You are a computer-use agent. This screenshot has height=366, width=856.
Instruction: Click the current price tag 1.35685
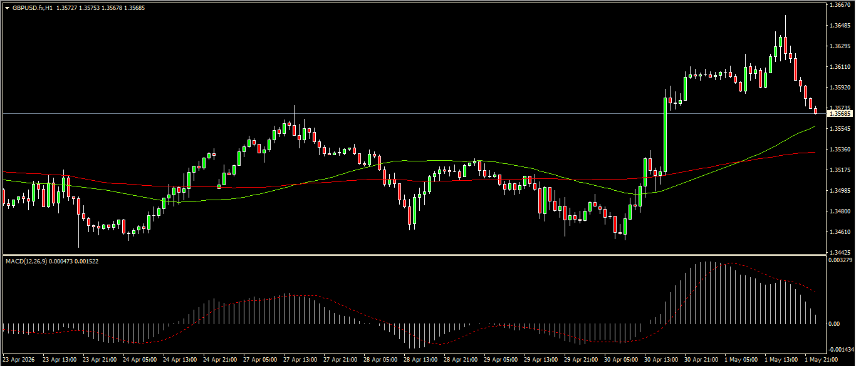(x=840, y=114)
